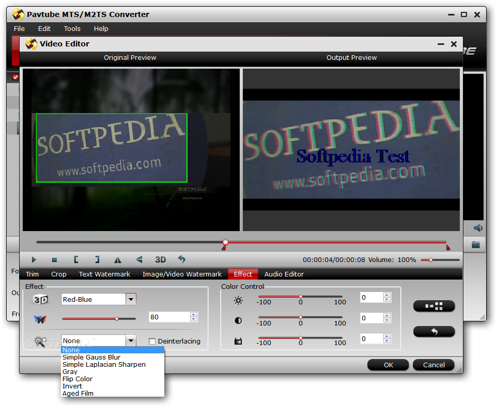Adjust the saturation slider
The width and height of the screenshot is (497, 407).
[x=301, y=338]
